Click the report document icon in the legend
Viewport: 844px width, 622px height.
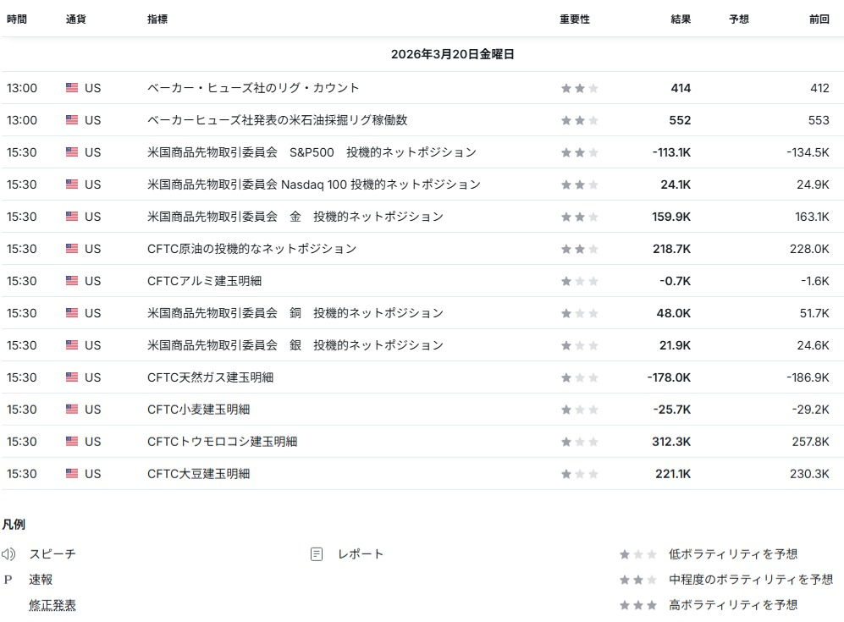[x=317, y=554]
